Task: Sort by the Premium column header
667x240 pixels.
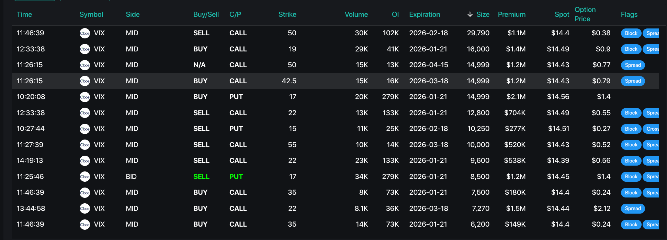Action: (511, 14)
